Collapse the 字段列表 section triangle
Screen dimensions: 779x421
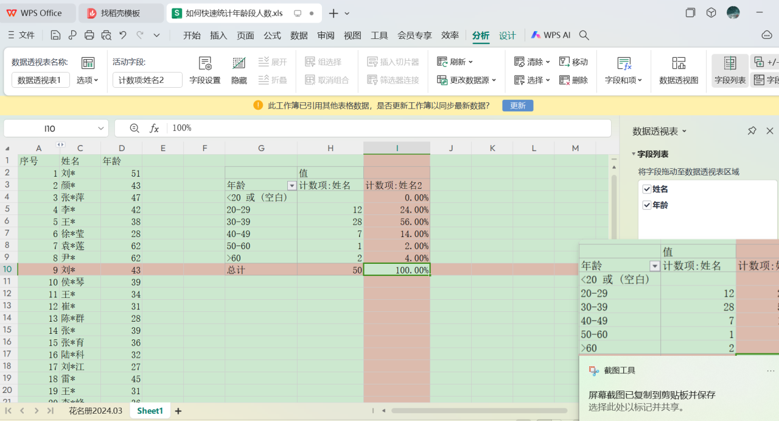634,155
